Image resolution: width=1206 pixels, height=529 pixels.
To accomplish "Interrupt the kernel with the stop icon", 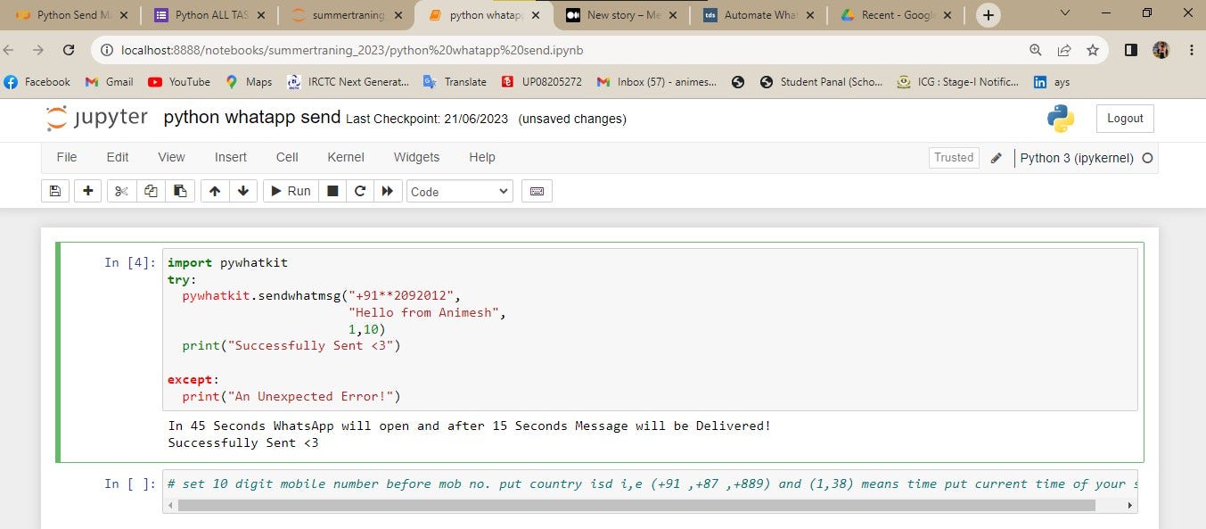I will coord(332,190).
